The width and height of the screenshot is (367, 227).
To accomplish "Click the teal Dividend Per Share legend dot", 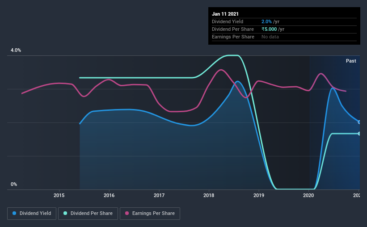I will [65, 213].
